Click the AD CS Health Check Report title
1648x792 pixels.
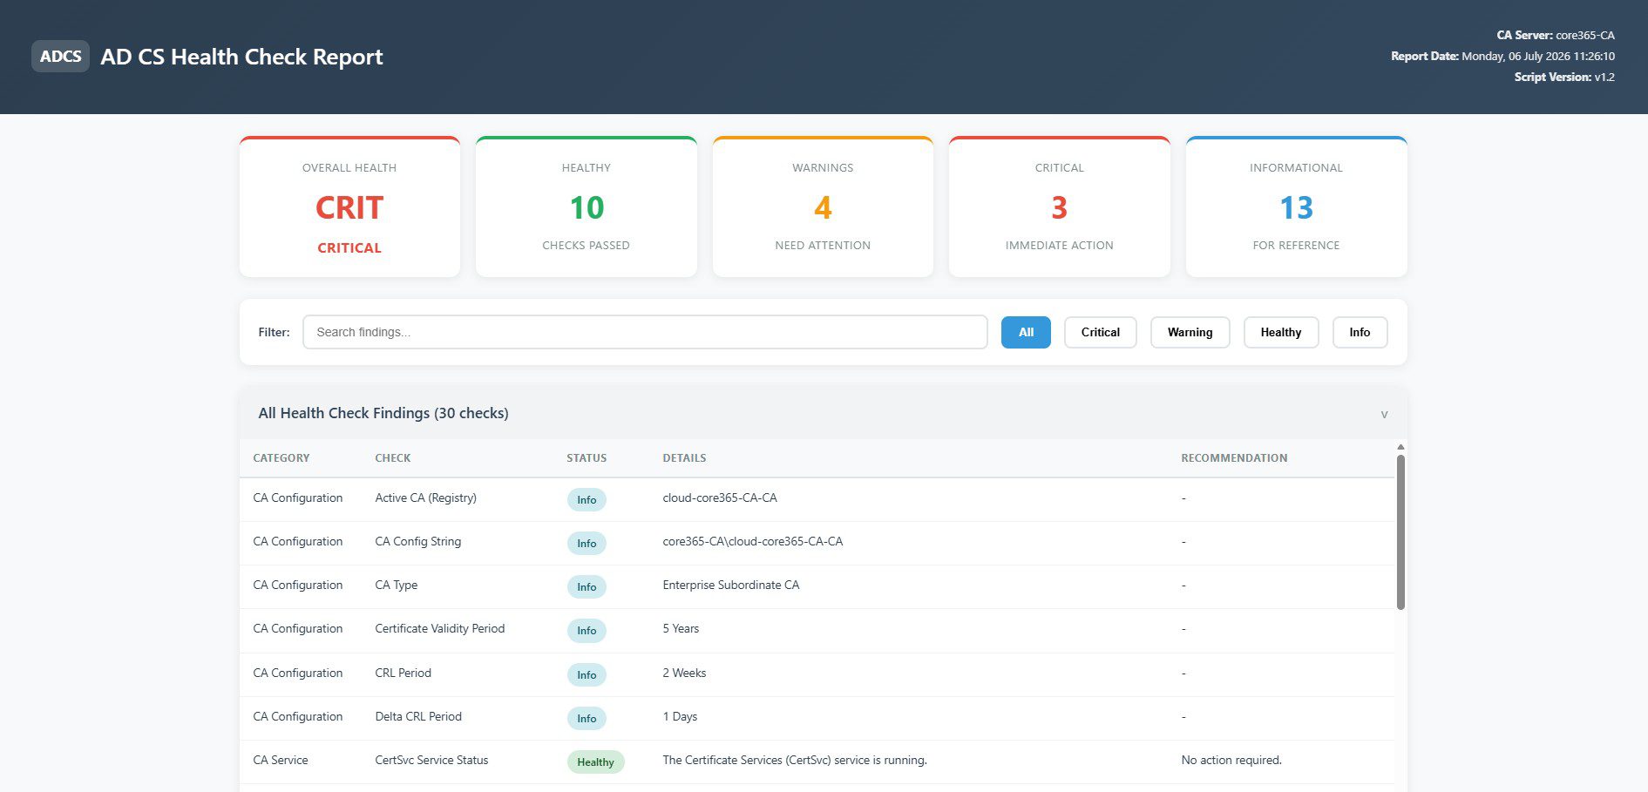[x=241, y=57]
